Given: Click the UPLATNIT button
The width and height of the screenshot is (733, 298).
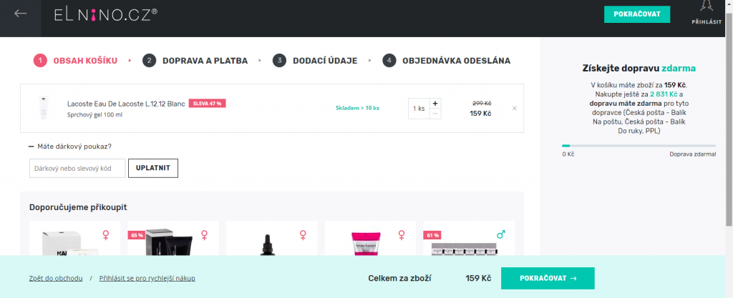Looking at the screenshot, I should [x=153, y=169].
